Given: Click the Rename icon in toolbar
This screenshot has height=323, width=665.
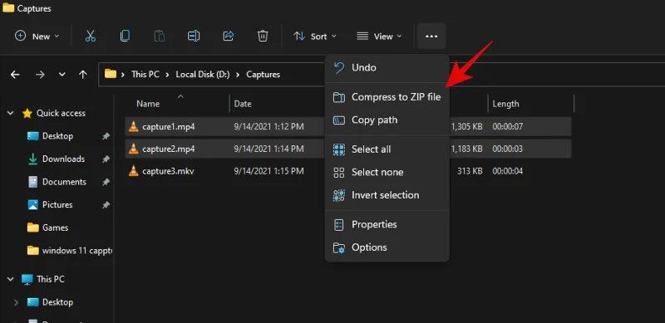Looking at the screenshot, I should [194, 36].
